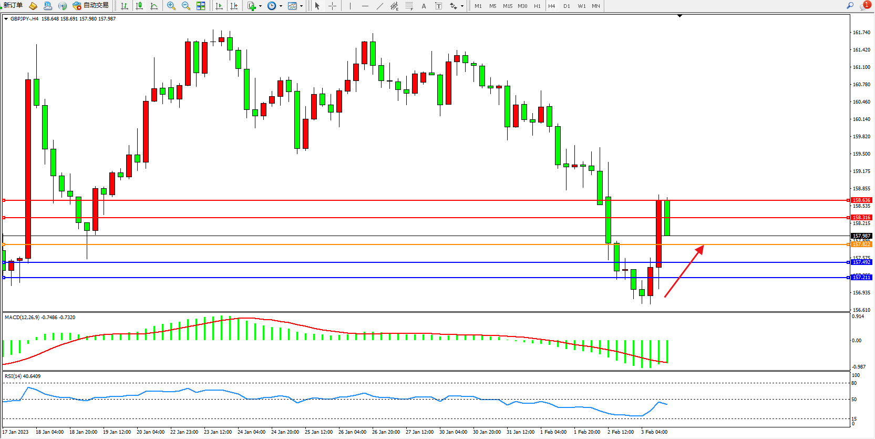875x439 pixels.
Task: Select the M15 timeframe button
Action: pos(507,6)
